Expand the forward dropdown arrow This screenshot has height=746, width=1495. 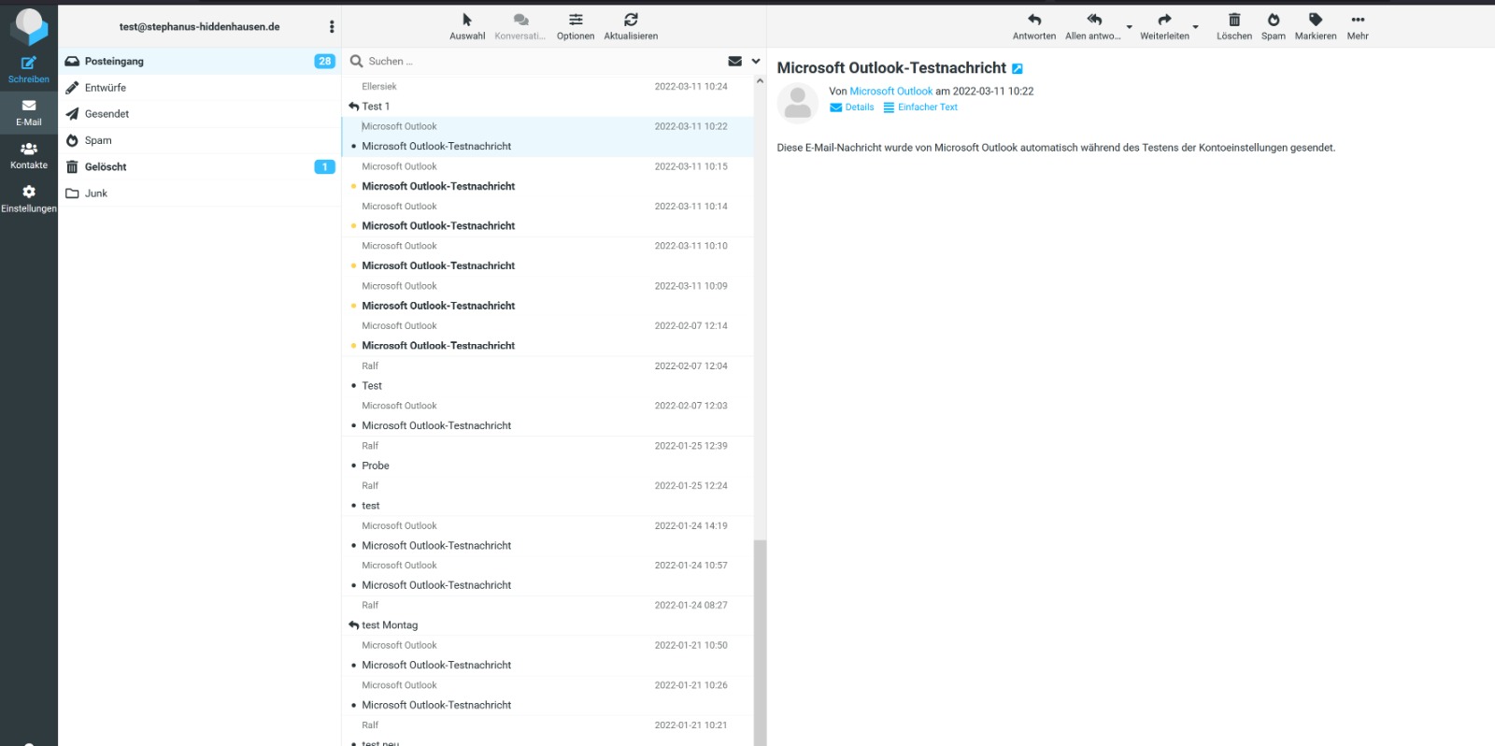pyautogui.click(x=1195, y=27)
